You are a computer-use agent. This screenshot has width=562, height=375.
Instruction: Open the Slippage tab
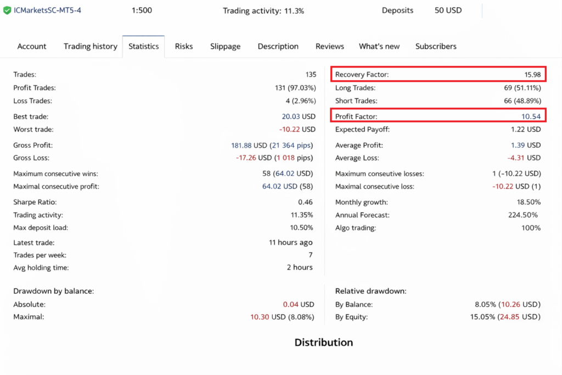[225, 46]
